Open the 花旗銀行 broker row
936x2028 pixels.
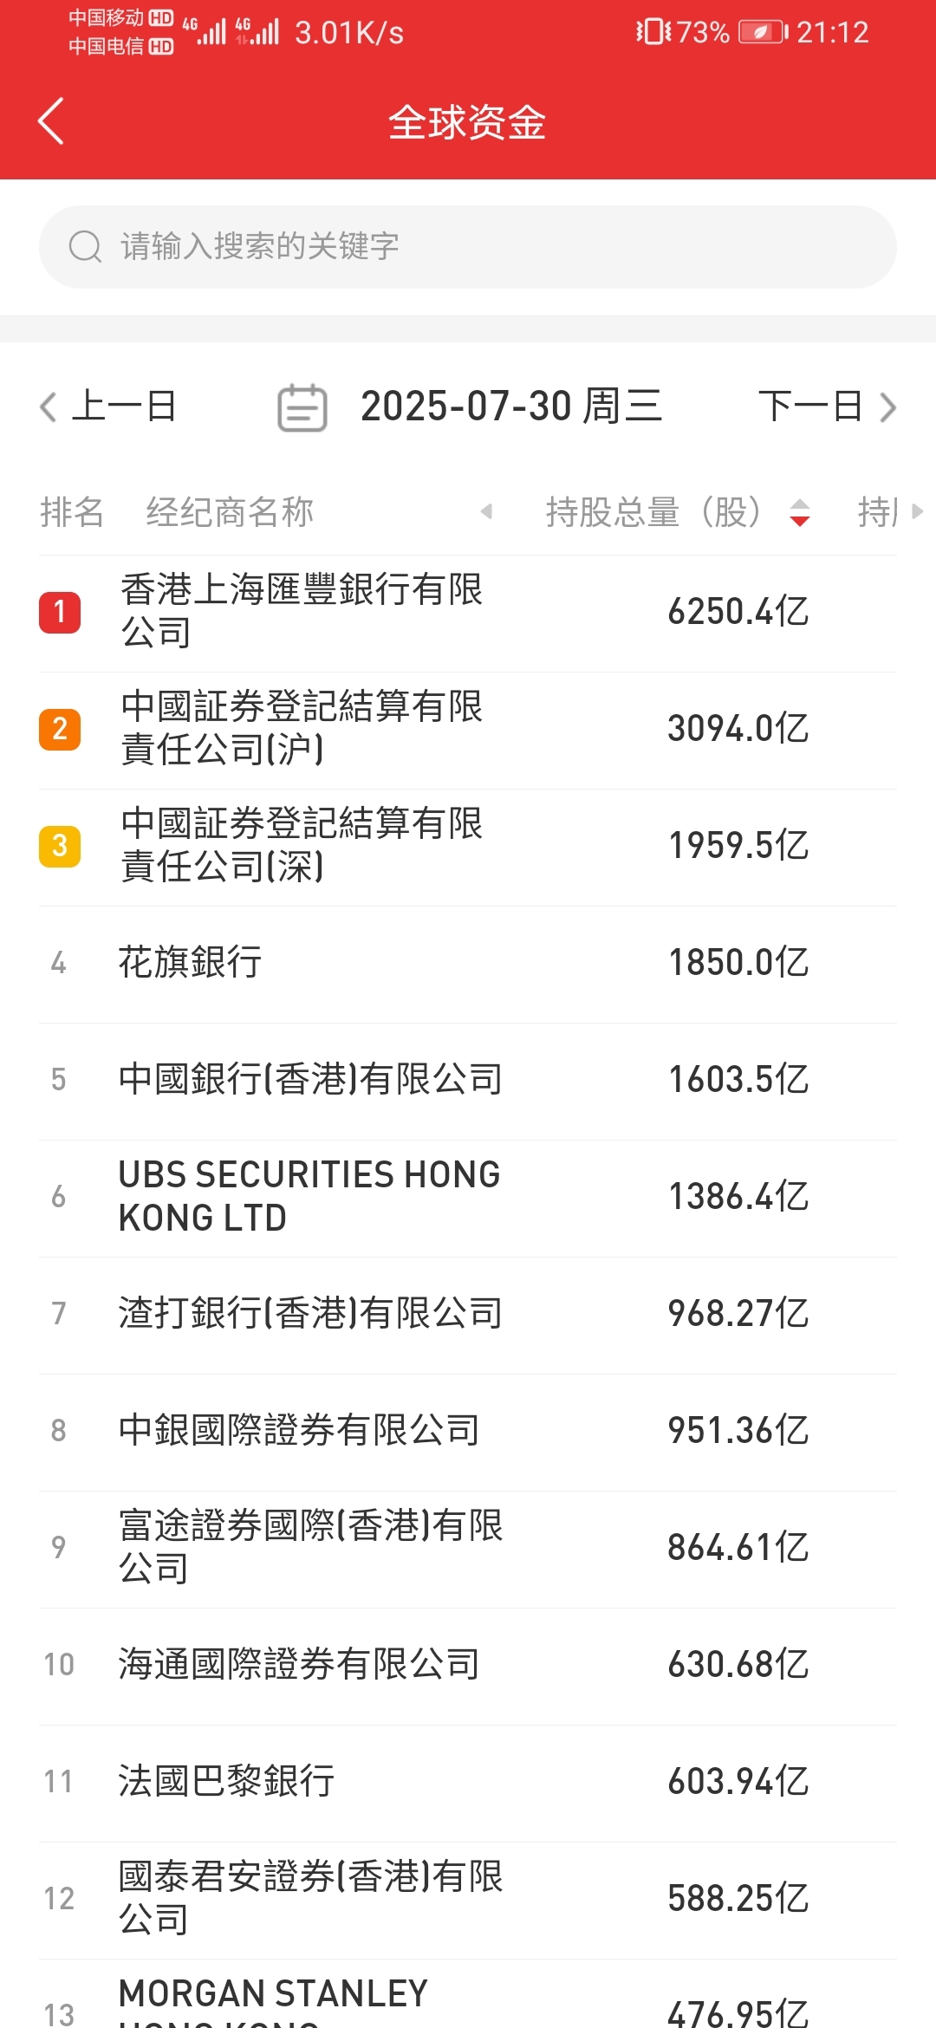[x=468, y=964]
